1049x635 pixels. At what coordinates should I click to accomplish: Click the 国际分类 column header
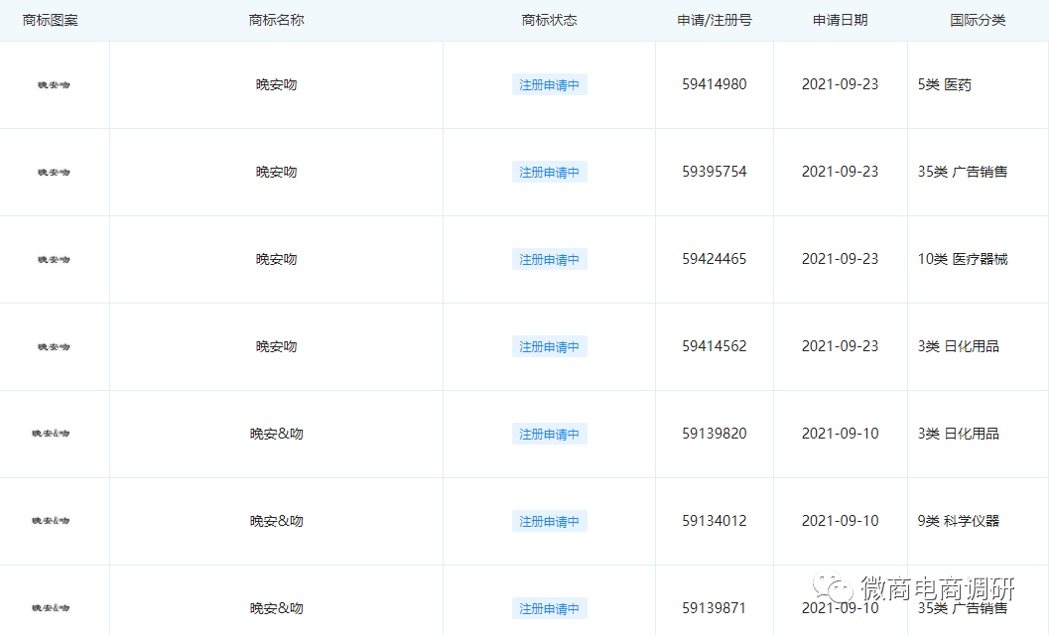pyautogui.click(x=979, y=20)
